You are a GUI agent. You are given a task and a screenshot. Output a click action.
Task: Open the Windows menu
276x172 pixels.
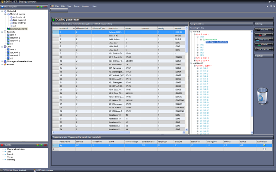(86, 6)
